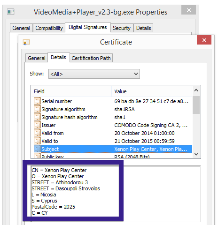The image size is (218, 225).
Task: Click the STREET = Dasoupoli Strovolos line
Action: tap(66, 188)
